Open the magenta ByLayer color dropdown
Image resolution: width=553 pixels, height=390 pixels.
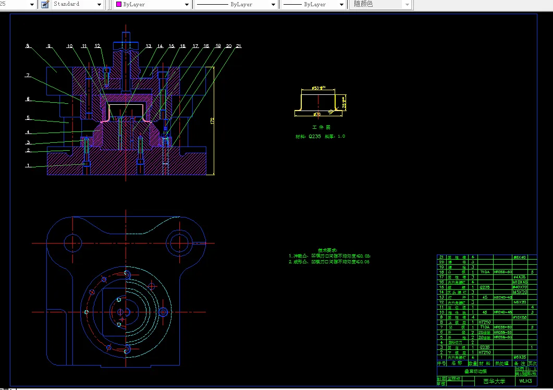point(152,5)
